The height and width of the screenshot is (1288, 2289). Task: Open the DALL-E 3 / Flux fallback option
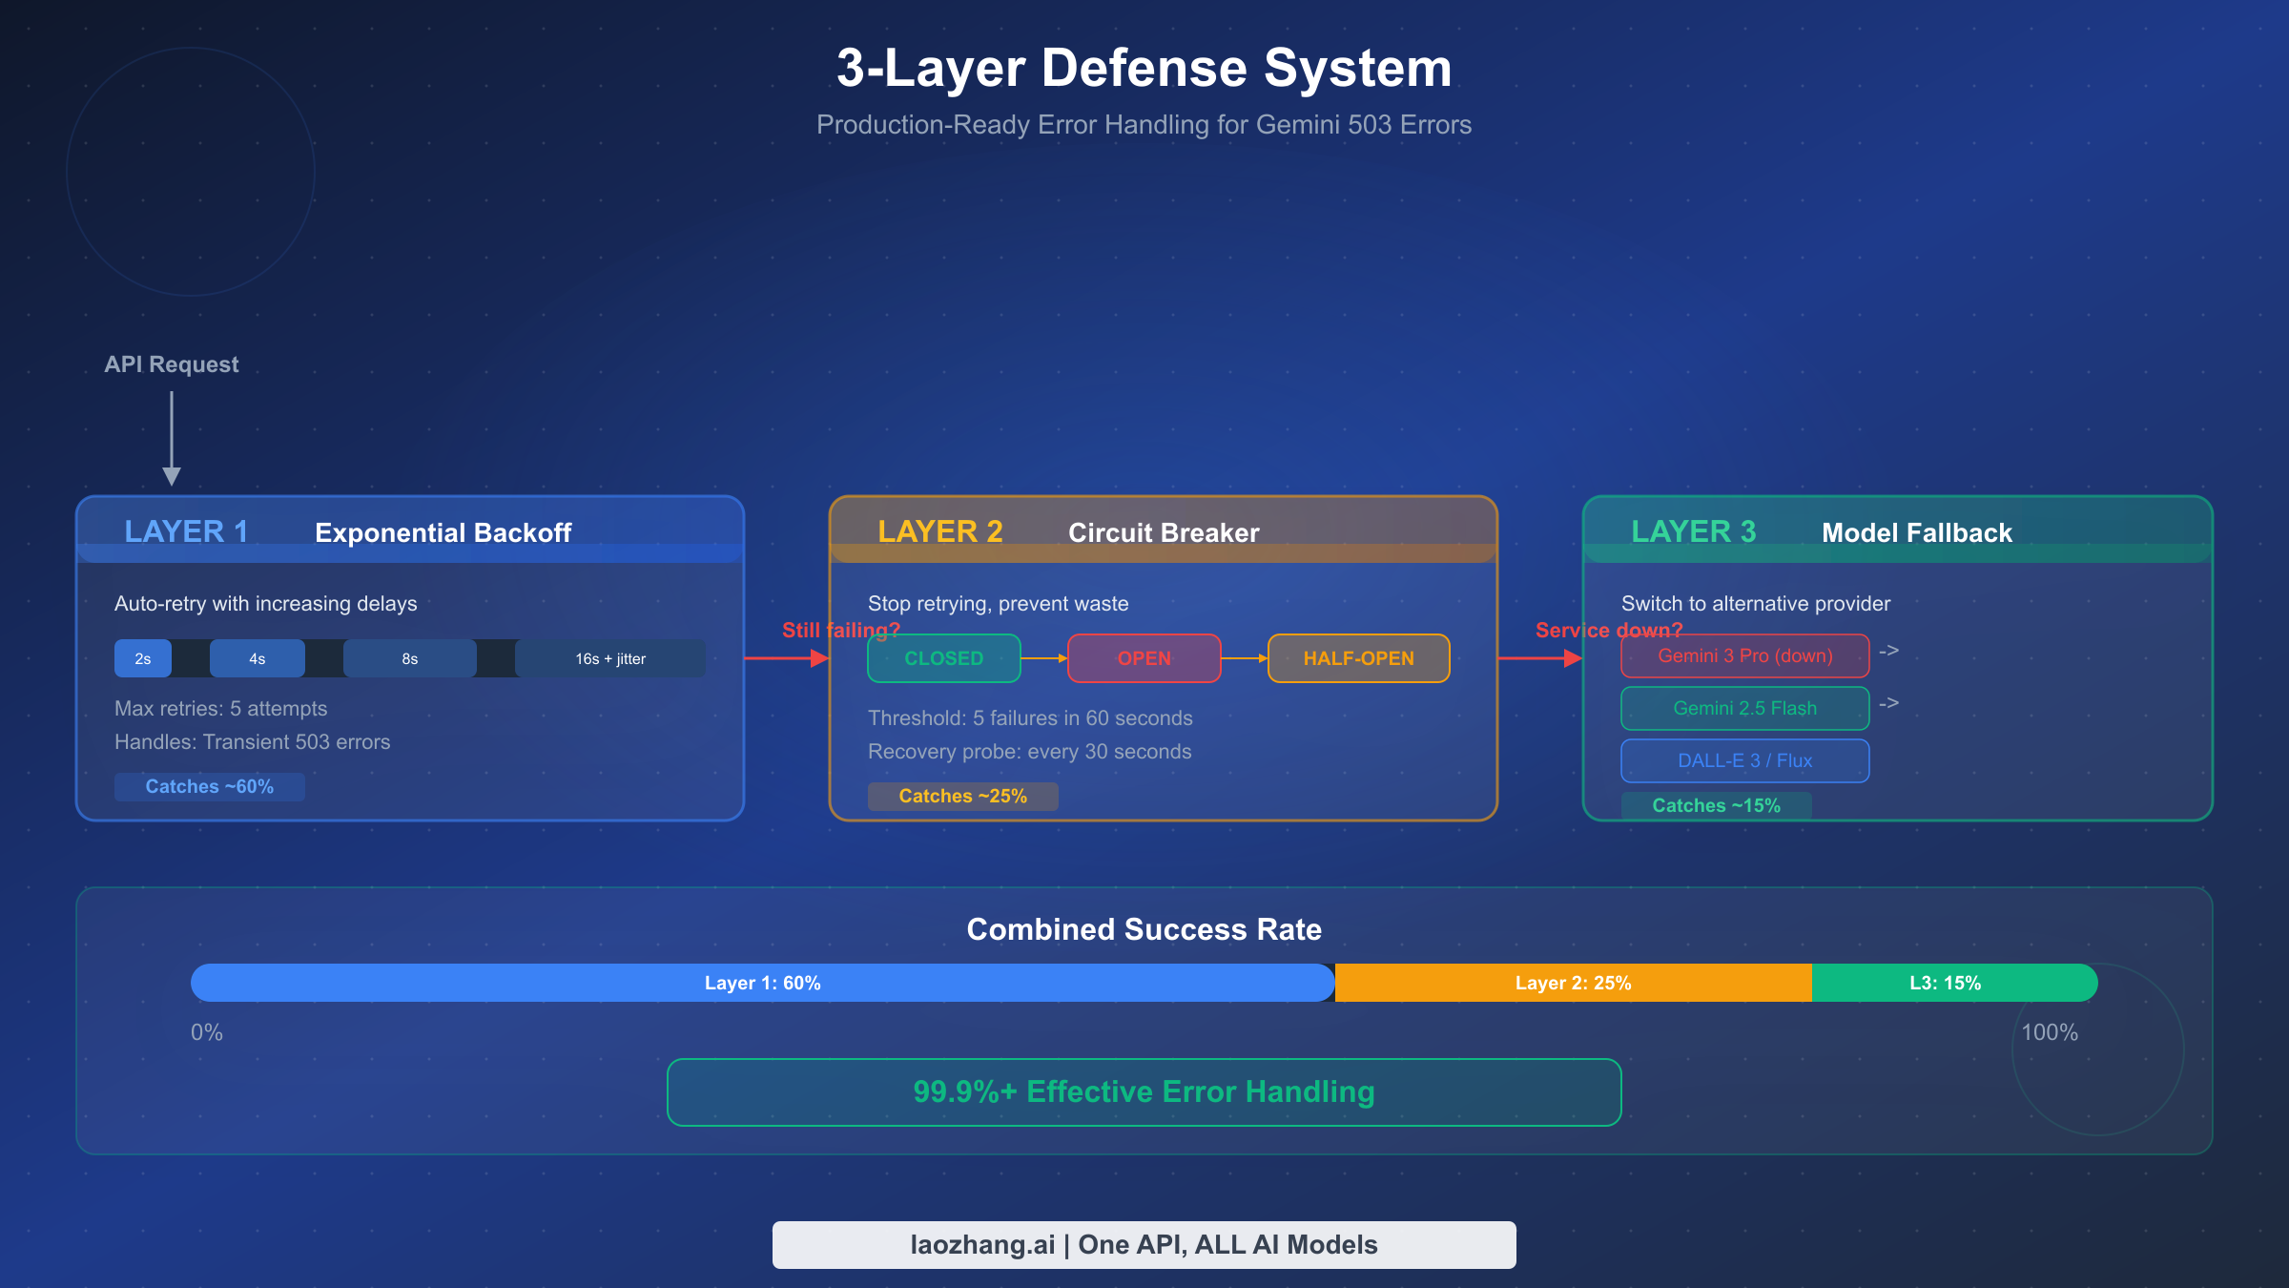tap(1744, 760)
